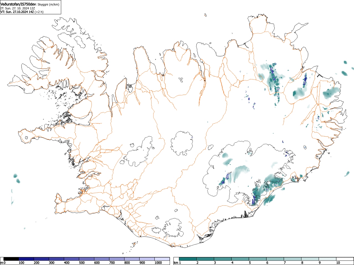Viewport: 354px width, 265px height.
Task: Click the 6–7 km legend swatch
Action: point(275,259)
